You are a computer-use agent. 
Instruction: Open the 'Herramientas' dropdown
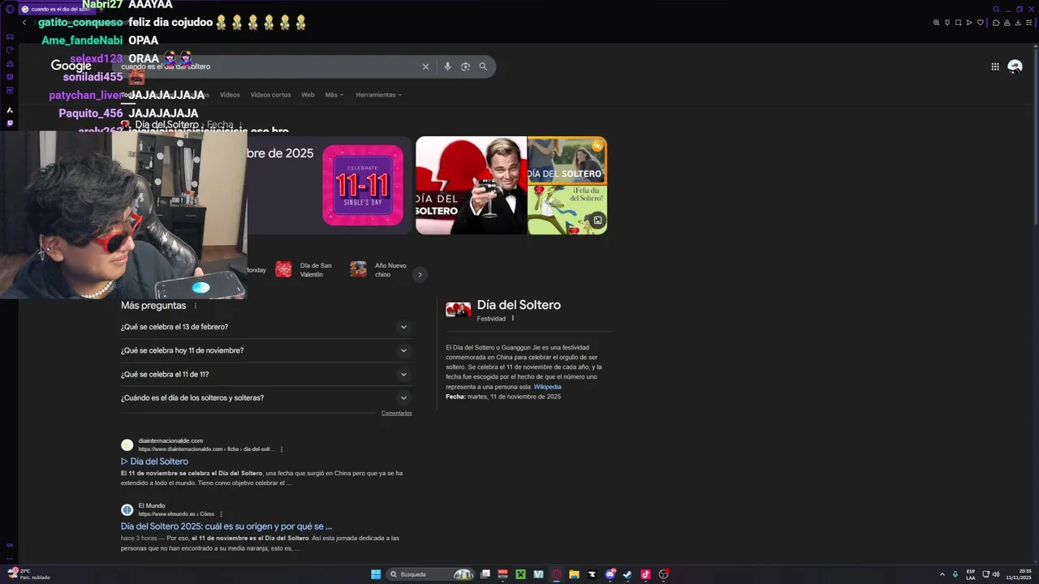[378, 95]
